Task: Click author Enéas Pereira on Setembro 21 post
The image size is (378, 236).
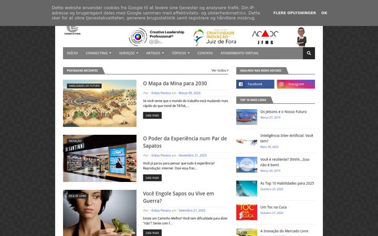Action: coord(161,210)
